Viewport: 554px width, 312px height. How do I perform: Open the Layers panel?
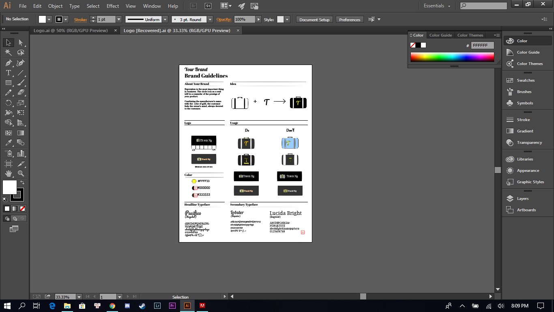pyautogui.click(x=522, y=199)
